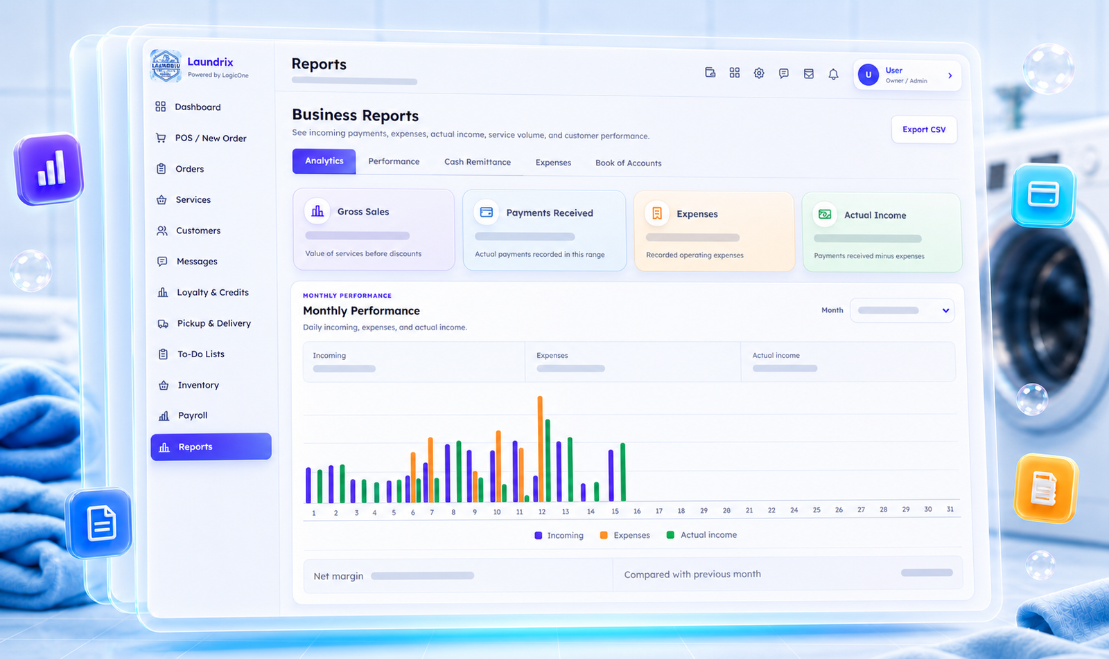Click the mail inbox icon in header

pos(808,73)
